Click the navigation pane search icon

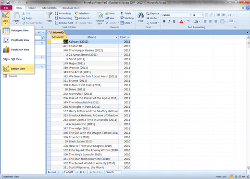(x=43, y=38)
